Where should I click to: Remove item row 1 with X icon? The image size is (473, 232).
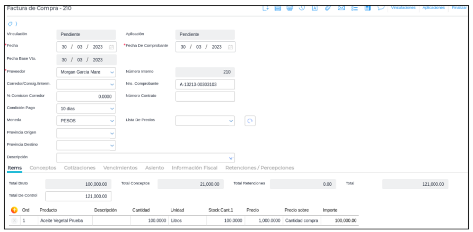pos(14,220)
